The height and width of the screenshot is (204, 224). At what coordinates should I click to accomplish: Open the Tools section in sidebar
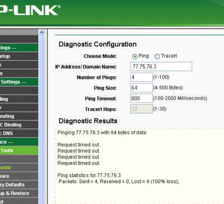(x=19, y=151)
